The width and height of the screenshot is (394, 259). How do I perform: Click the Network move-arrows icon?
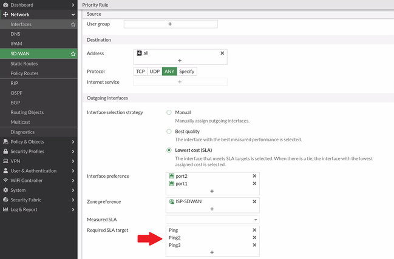[5, 15]
